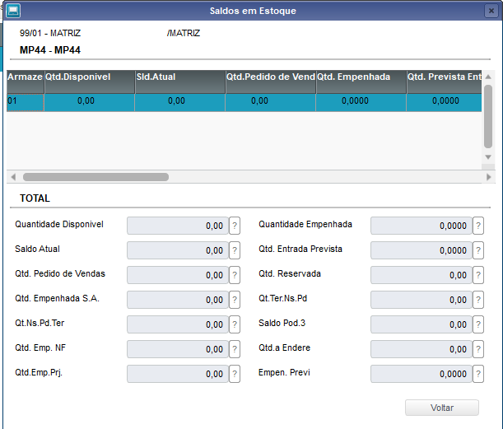The width and height of the screenshot is (503, 429).
Task: Click the /MATRIZ text
Action: pos(184,33)
